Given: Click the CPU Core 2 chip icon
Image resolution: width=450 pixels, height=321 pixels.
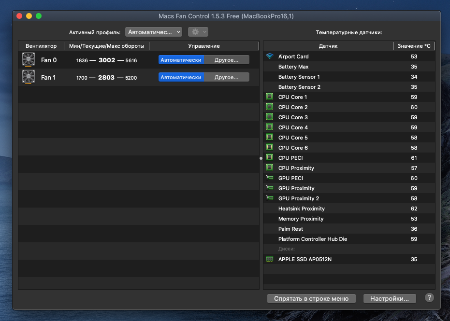Looking at the screenshot, I should point(269,107).
